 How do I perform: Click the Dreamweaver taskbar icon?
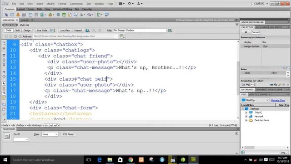tap(193, 160)
